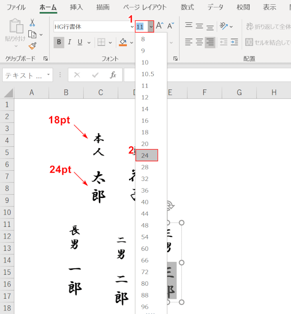Viewport: 291px width, 314px height.
Task: Open the font group dialog launcher
Action: tap(176, 58)
